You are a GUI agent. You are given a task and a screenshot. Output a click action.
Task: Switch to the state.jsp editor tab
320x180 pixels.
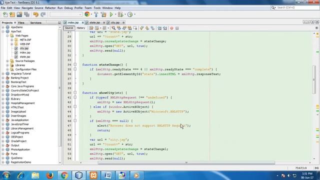click(x=94, y=22)
